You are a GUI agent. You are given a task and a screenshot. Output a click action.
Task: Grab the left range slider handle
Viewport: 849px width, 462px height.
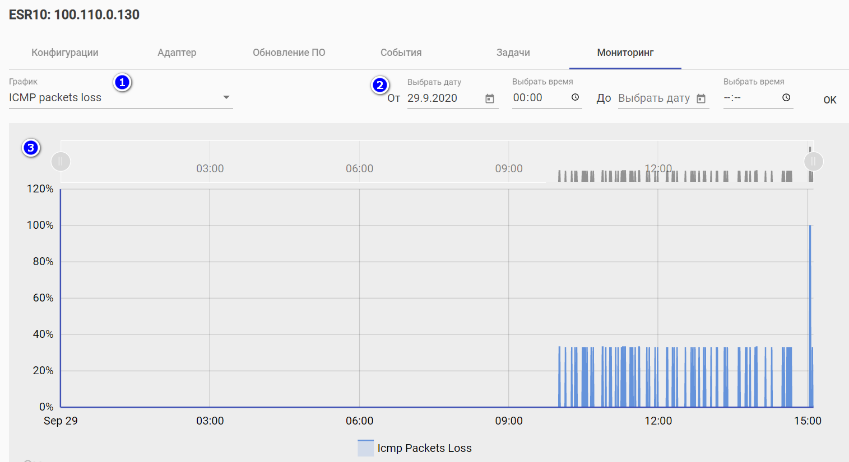pyautogui.click(x=61, y=162)
